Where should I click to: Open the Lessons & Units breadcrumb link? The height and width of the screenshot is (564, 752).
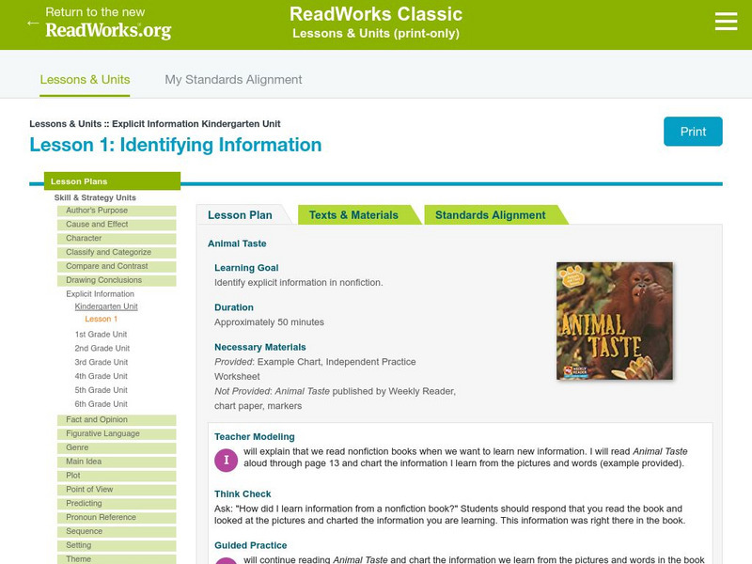point(65,124)
